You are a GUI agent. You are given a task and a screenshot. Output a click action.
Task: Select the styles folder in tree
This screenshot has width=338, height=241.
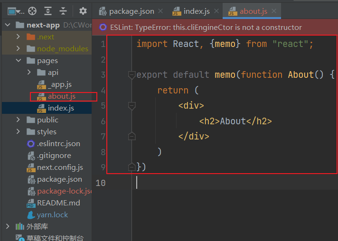click(x=47, y=132)
